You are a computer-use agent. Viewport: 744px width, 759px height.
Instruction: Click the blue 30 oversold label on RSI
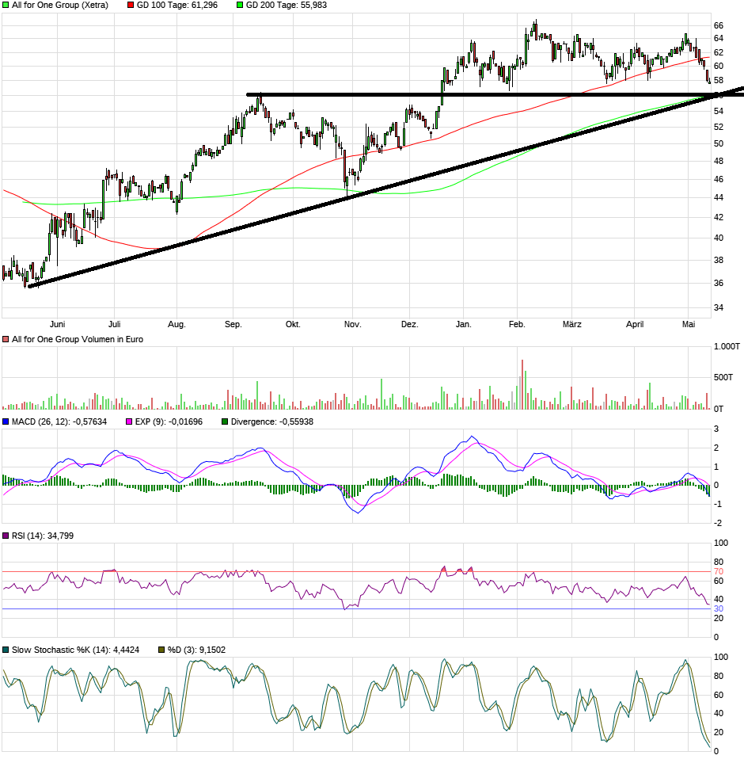coord(719,608)
